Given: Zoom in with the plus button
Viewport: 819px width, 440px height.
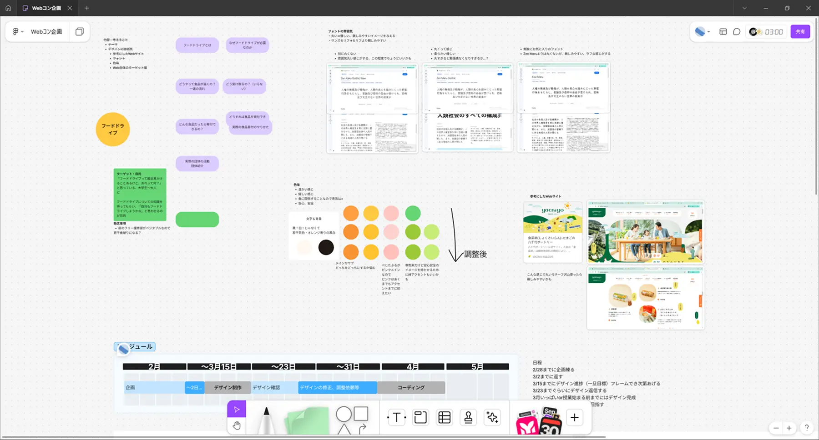Looking at the screenshot, I should (x=789, y=428).
